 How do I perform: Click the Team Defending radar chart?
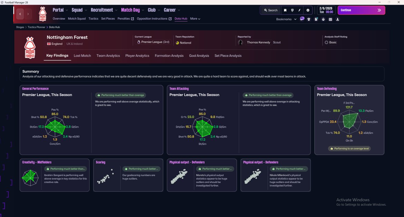pyautogui.click(x=349, y=121)
